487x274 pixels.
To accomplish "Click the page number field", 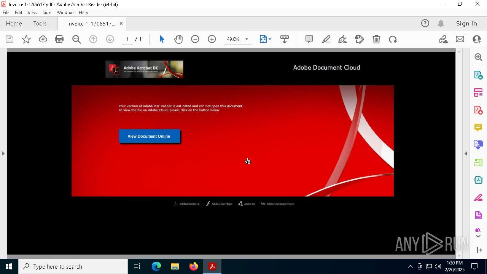I will (127, 39).
